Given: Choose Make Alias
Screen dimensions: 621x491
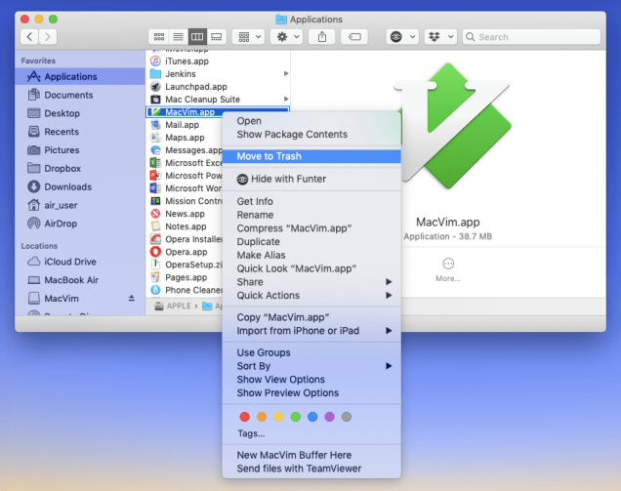Looking at the screenshot, I should 311,255.
